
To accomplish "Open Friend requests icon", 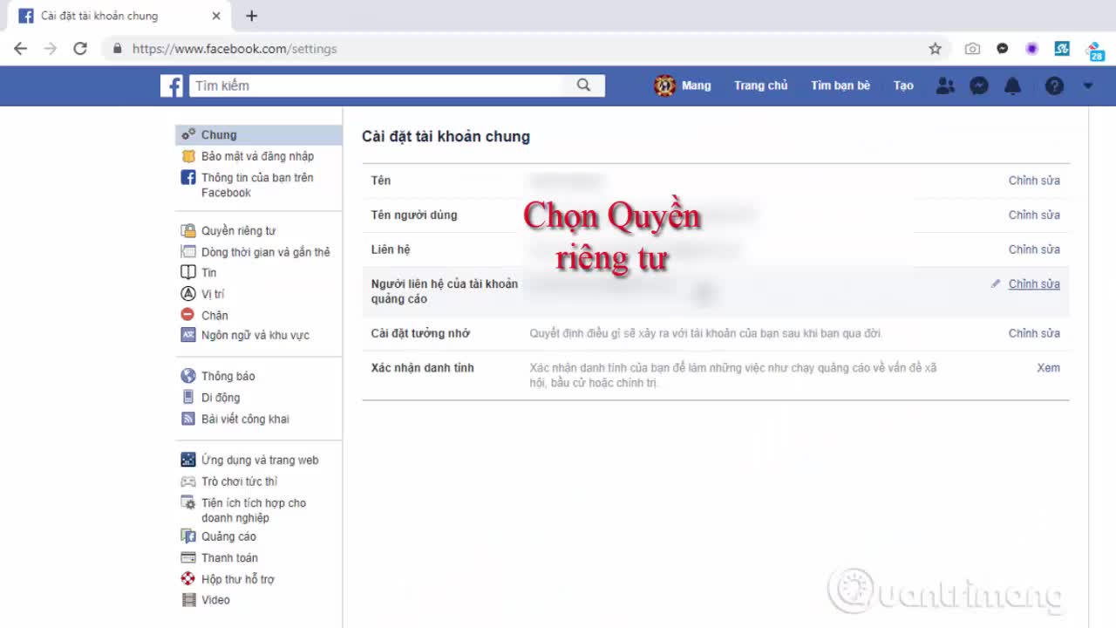I will click(x=945, y=85).
